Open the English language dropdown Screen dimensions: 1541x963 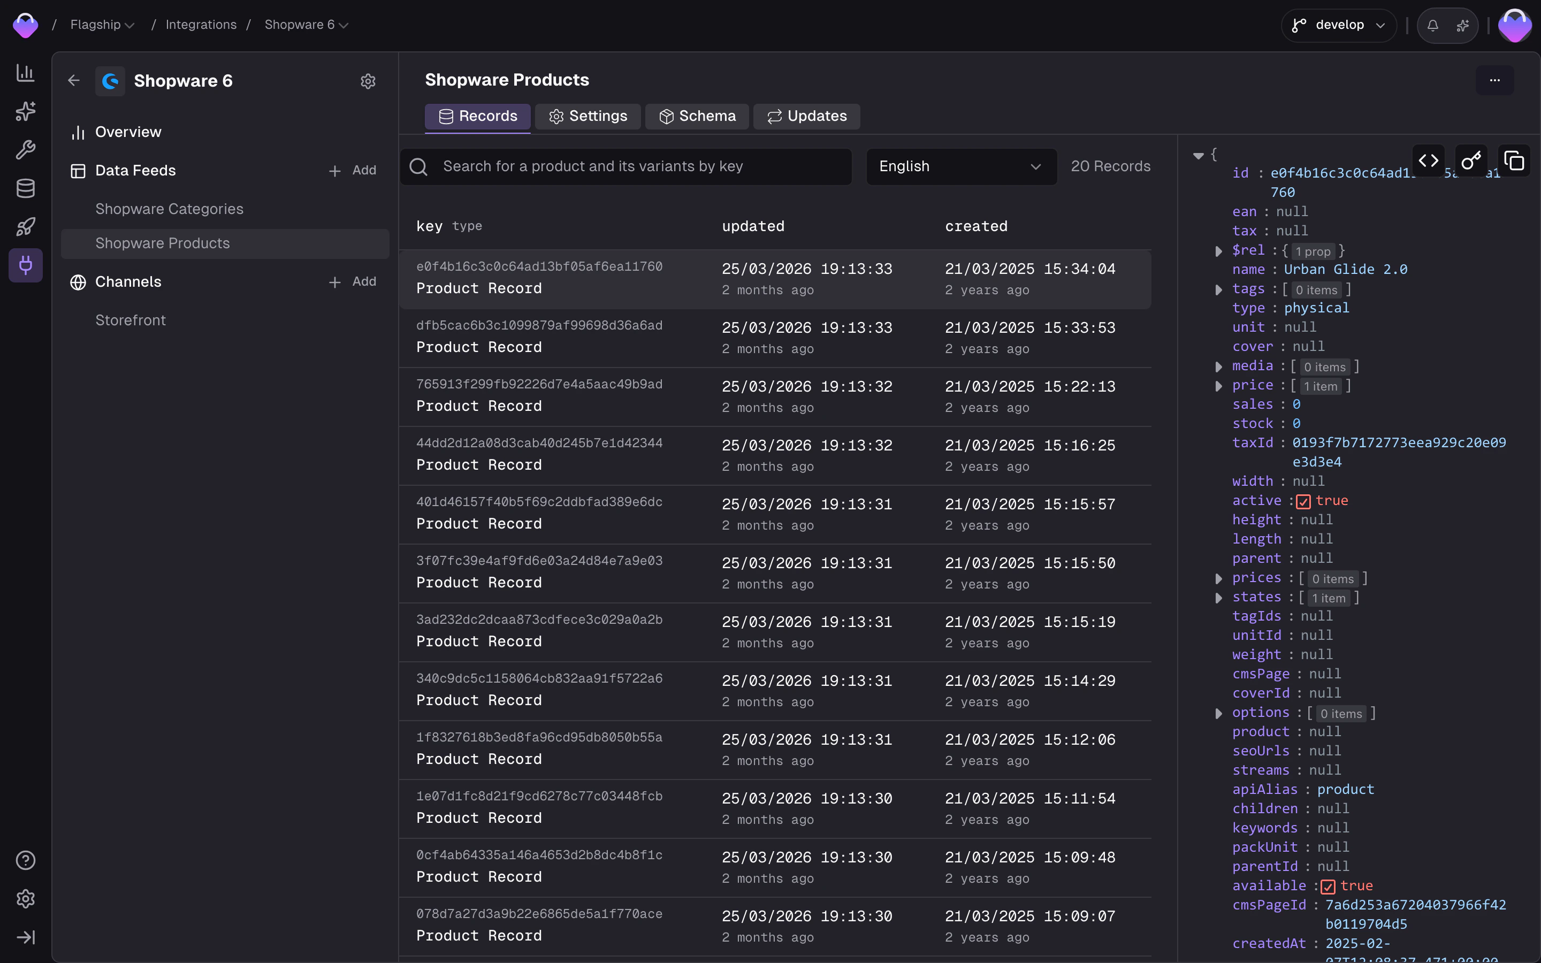coord(961,167)
